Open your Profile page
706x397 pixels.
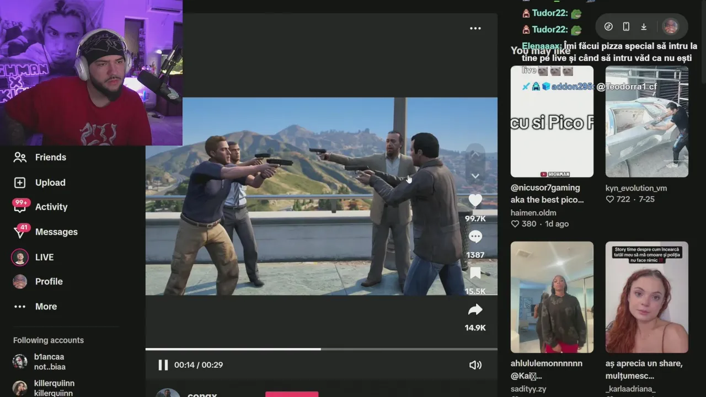coord(49,281)
